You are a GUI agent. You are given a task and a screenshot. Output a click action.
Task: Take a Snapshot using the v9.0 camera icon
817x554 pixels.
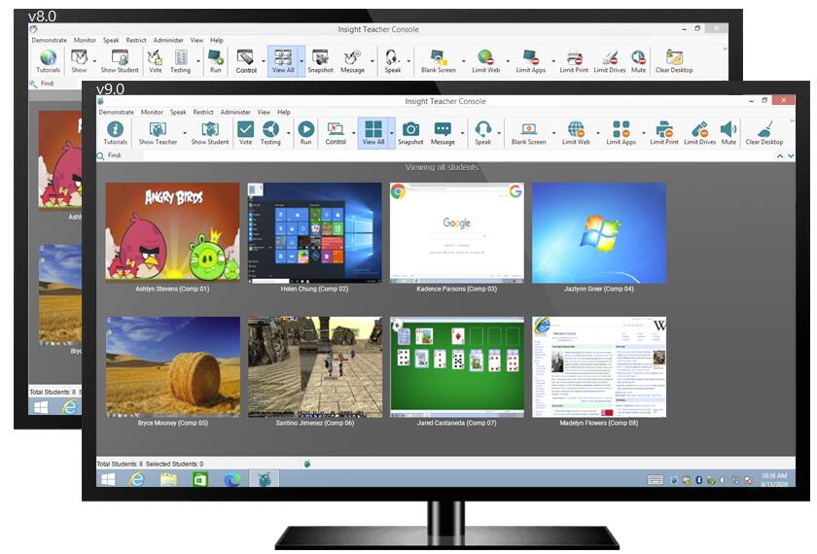(x=410, y=130)
